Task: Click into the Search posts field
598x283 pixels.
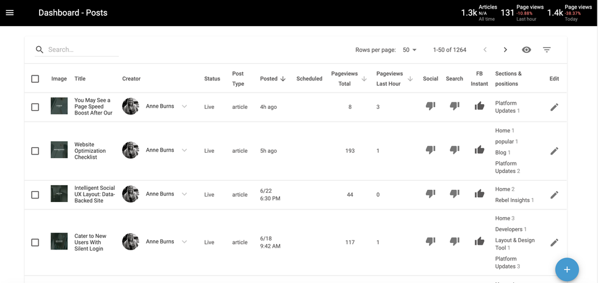Action: [x=82, y=50]
